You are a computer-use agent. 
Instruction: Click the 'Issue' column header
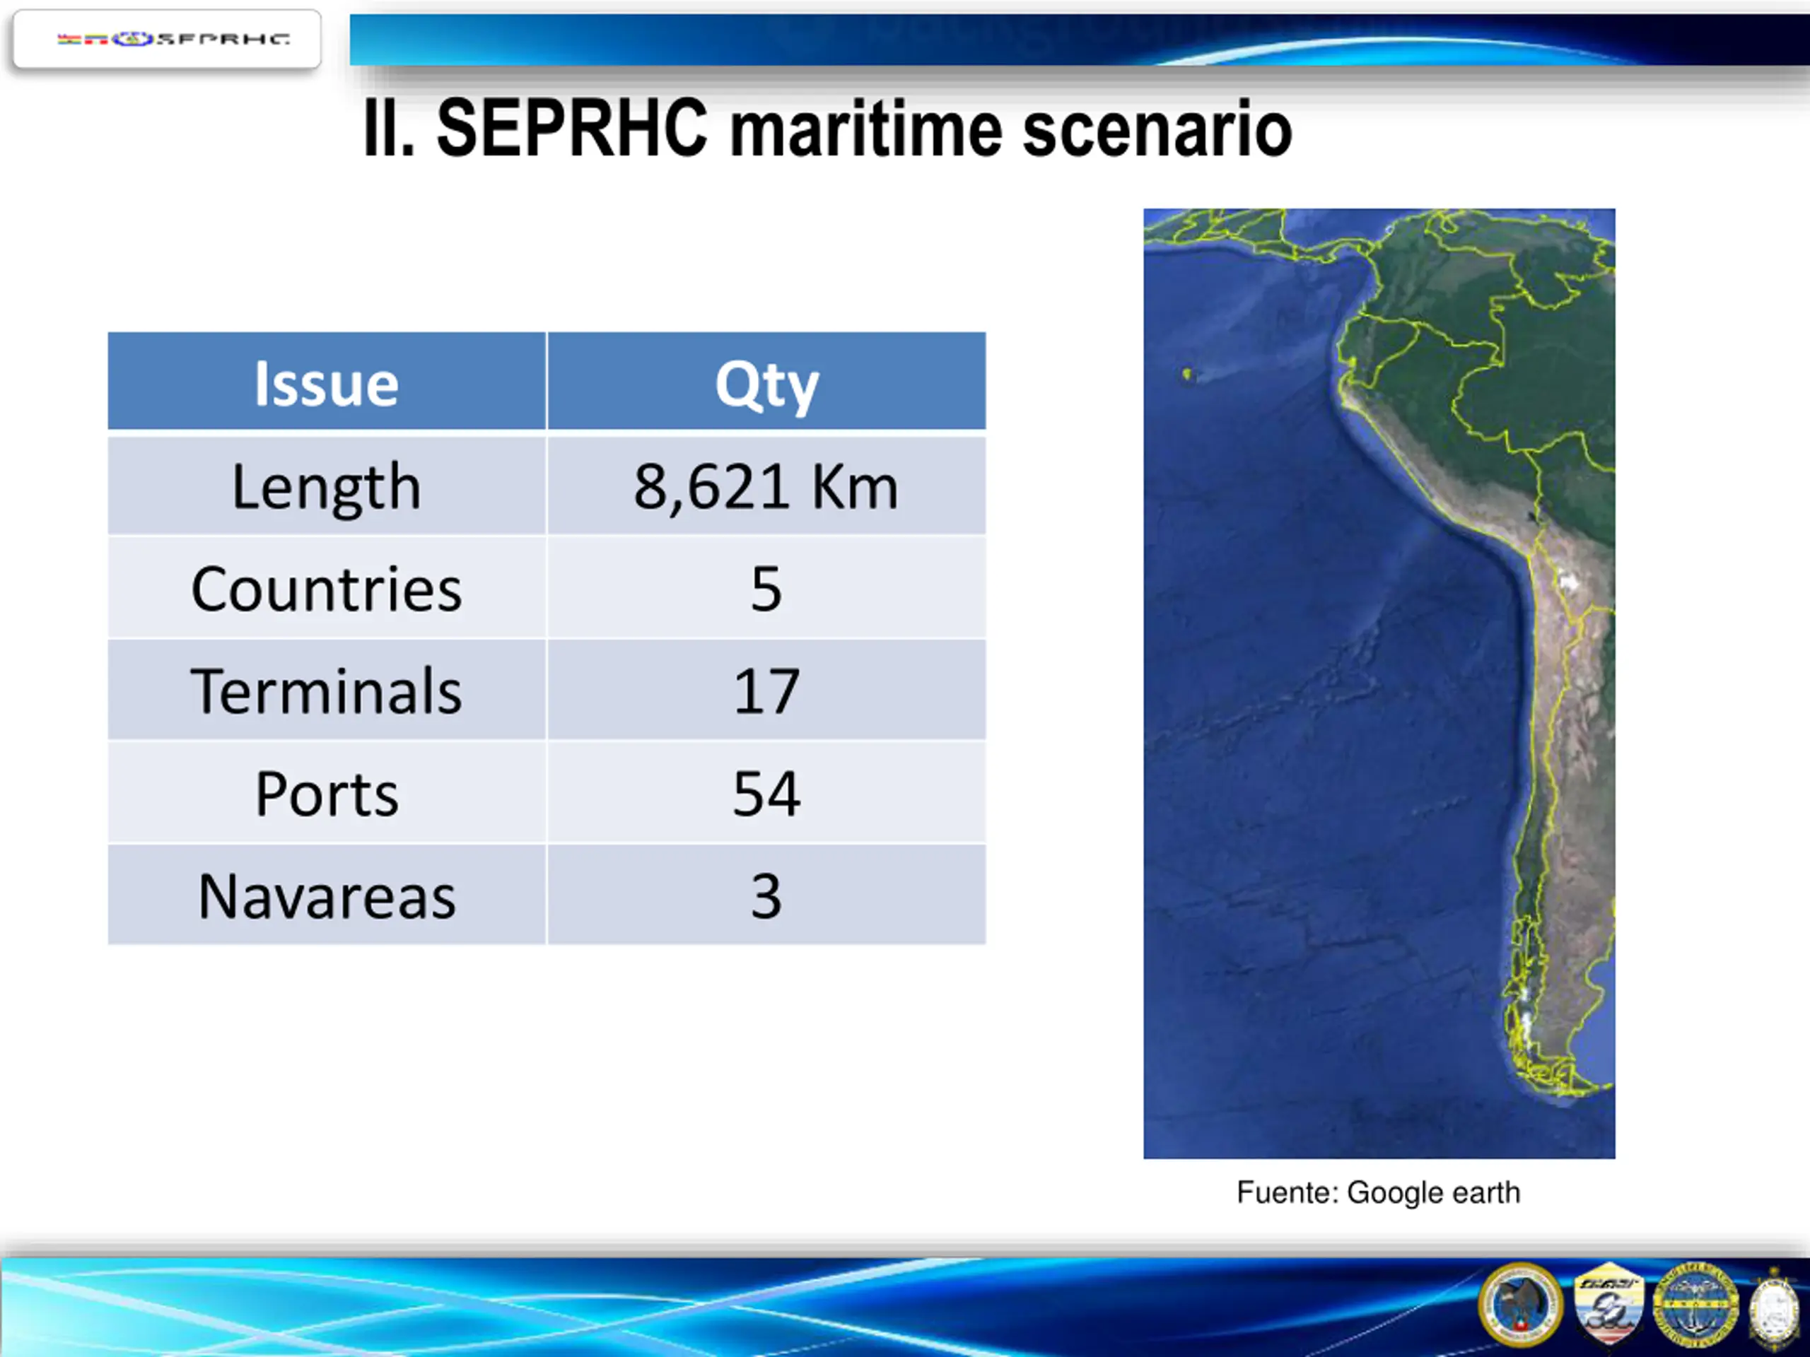327,382
